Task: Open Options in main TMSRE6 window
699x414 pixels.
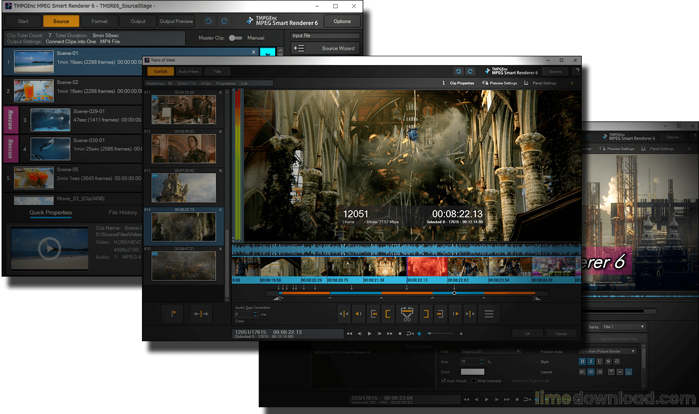Action: click(342, 21)
